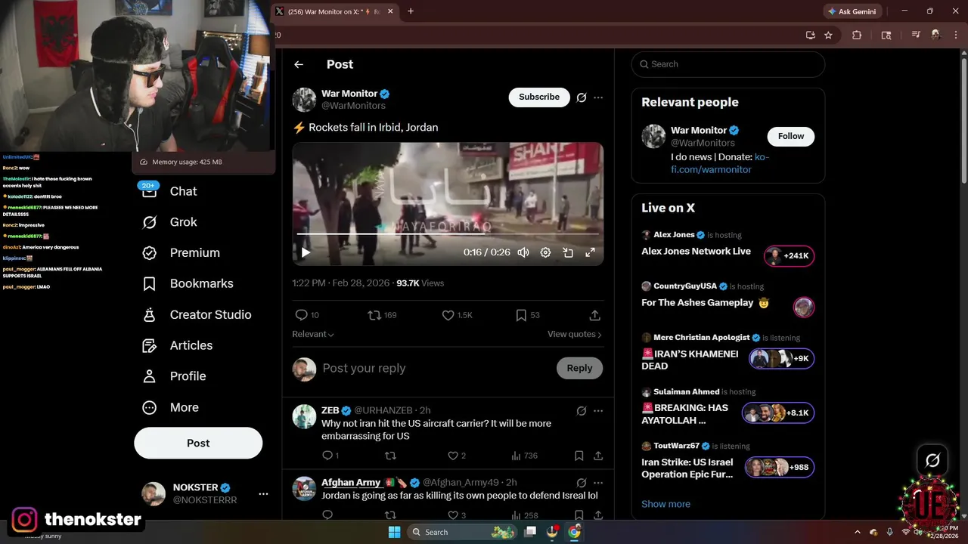Expand the Relevant sort dropdown
The height and width of the screenshot is (544, 968).
(313, 334)
